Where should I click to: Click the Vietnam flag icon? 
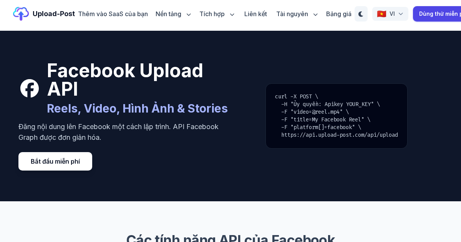pyautogui.click(x=381, y=14)
